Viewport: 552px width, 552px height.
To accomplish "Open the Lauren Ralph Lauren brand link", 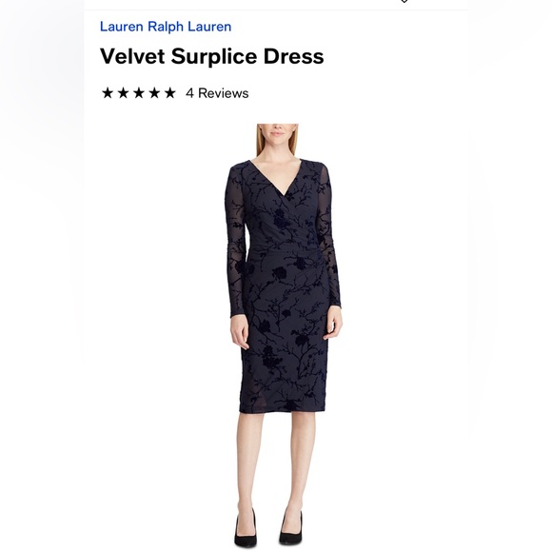I will click(166, 27).
